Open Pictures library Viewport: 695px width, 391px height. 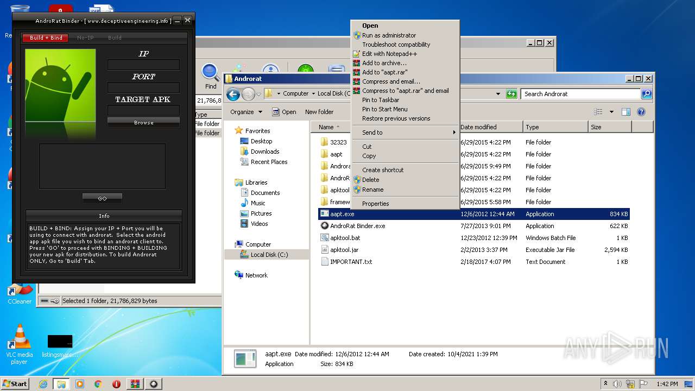click(261, 213)
